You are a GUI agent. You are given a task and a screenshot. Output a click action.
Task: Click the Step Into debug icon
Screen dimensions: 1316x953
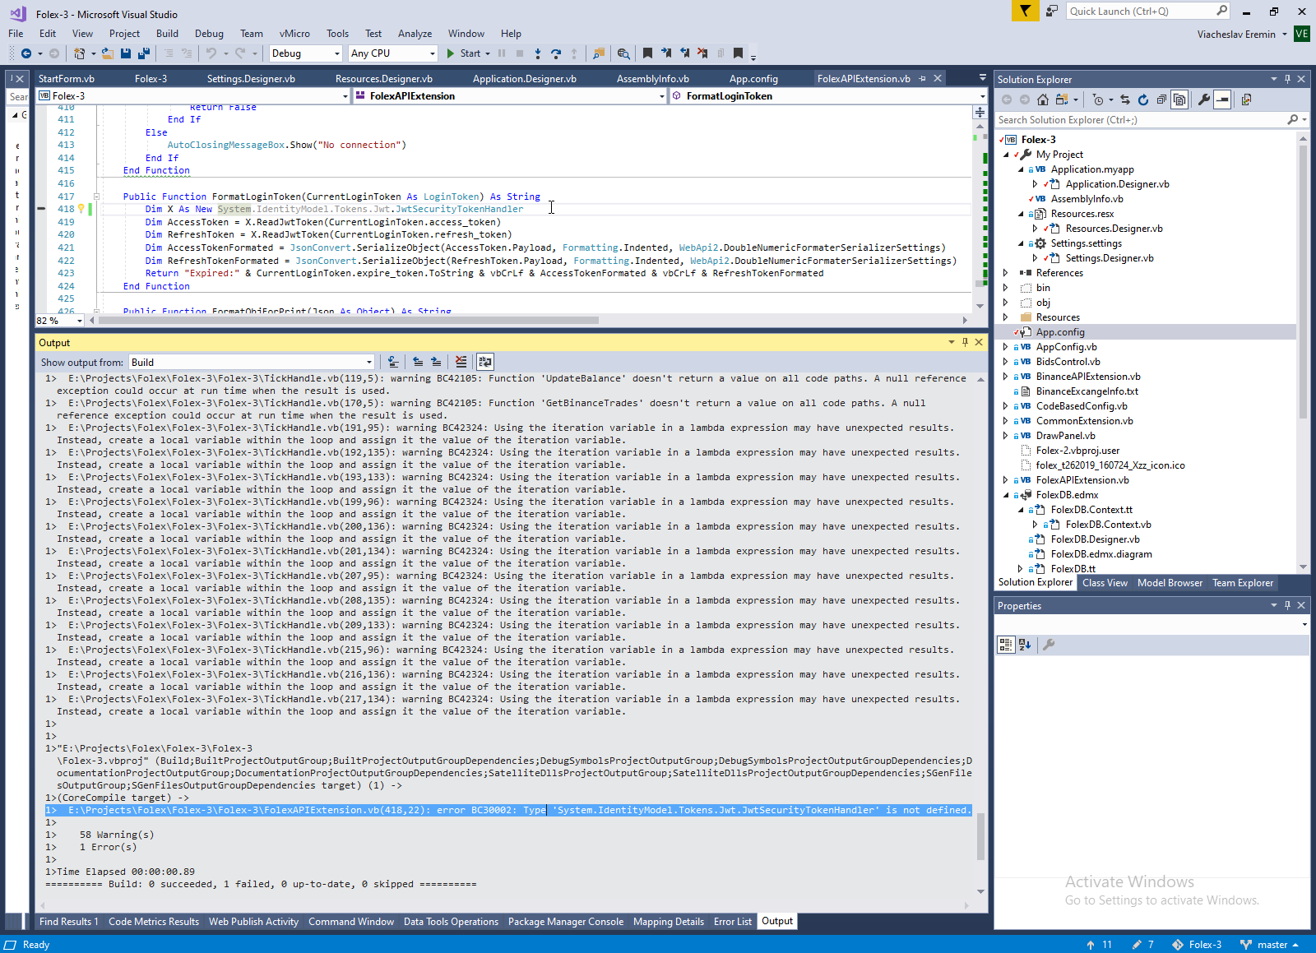coord(538,53)
